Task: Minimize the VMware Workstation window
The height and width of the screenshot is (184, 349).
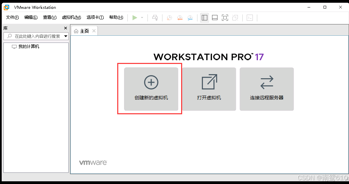Action: point(309,7)
